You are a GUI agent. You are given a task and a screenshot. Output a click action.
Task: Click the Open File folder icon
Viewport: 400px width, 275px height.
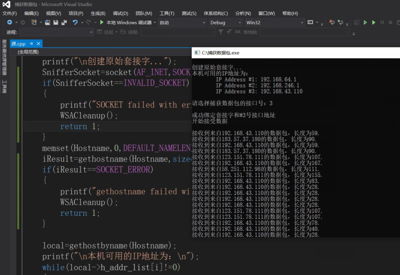[x=47, y=22]
